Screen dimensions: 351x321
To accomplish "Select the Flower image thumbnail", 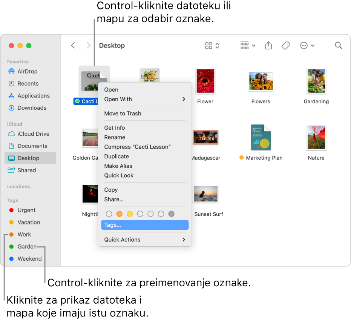I will 205,81.
